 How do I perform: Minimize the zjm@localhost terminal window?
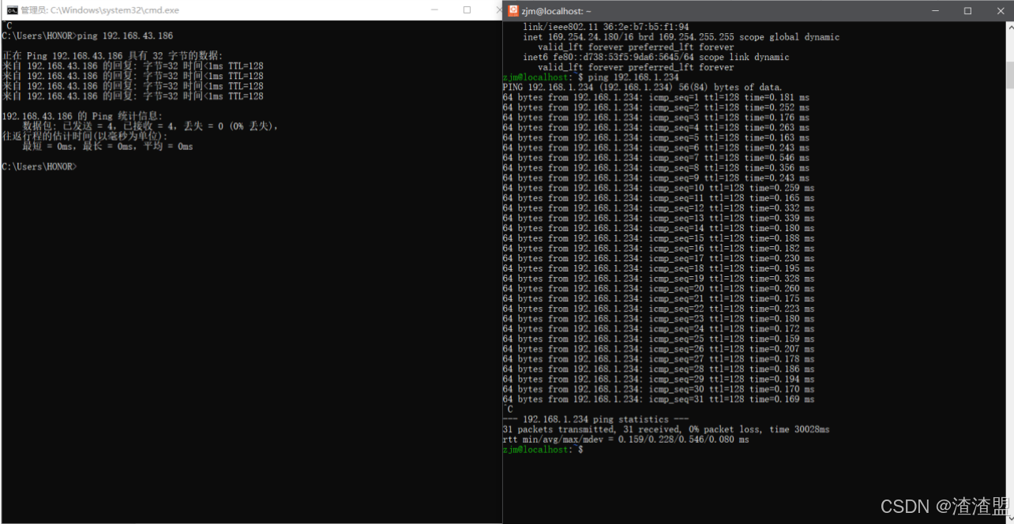pyautogui.click(x=936, y=11)
